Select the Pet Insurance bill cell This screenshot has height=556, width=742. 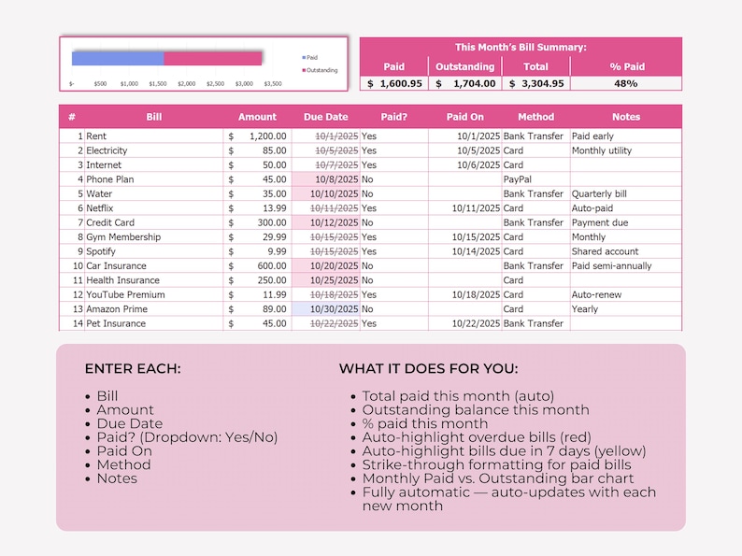click(154, 323)
